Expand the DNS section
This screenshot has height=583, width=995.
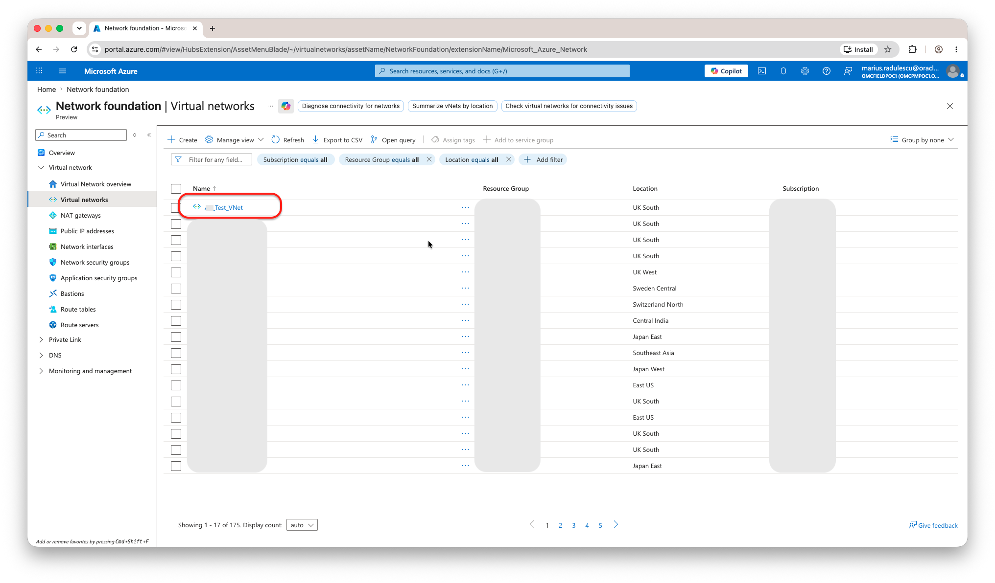[41, 355]
